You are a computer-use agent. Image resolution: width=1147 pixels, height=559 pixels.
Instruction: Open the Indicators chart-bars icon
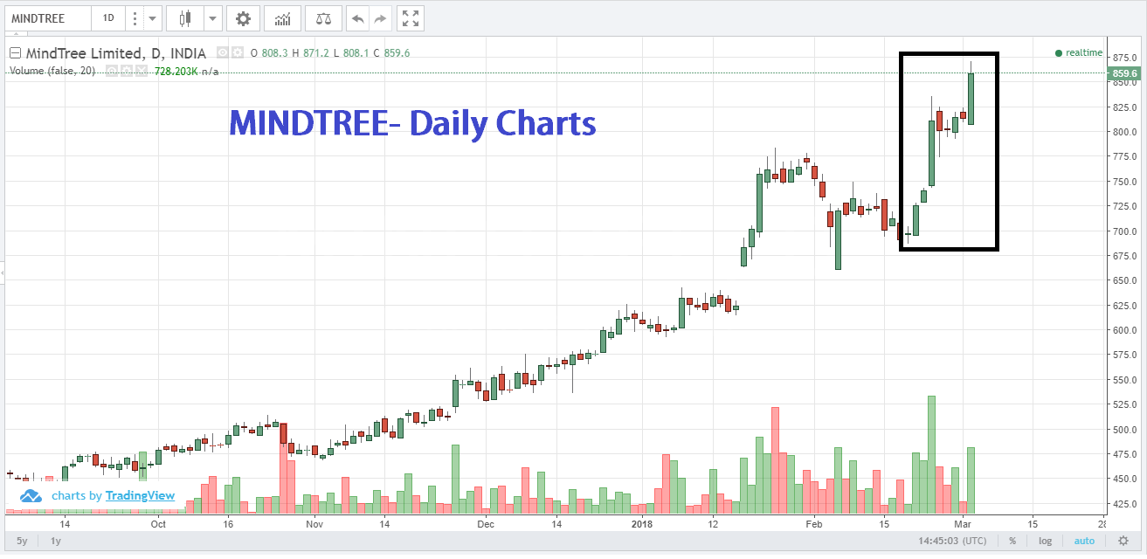coord(283,18)
